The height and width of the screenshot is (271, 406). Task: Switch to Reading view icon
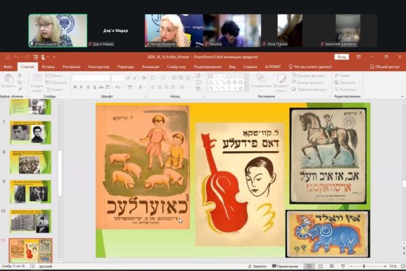[x=332, y=266]
